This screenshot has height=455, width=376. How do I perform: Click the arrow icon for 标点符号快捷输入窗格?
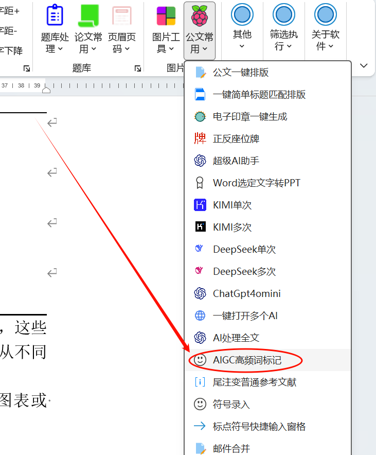[x=200, y=426]
